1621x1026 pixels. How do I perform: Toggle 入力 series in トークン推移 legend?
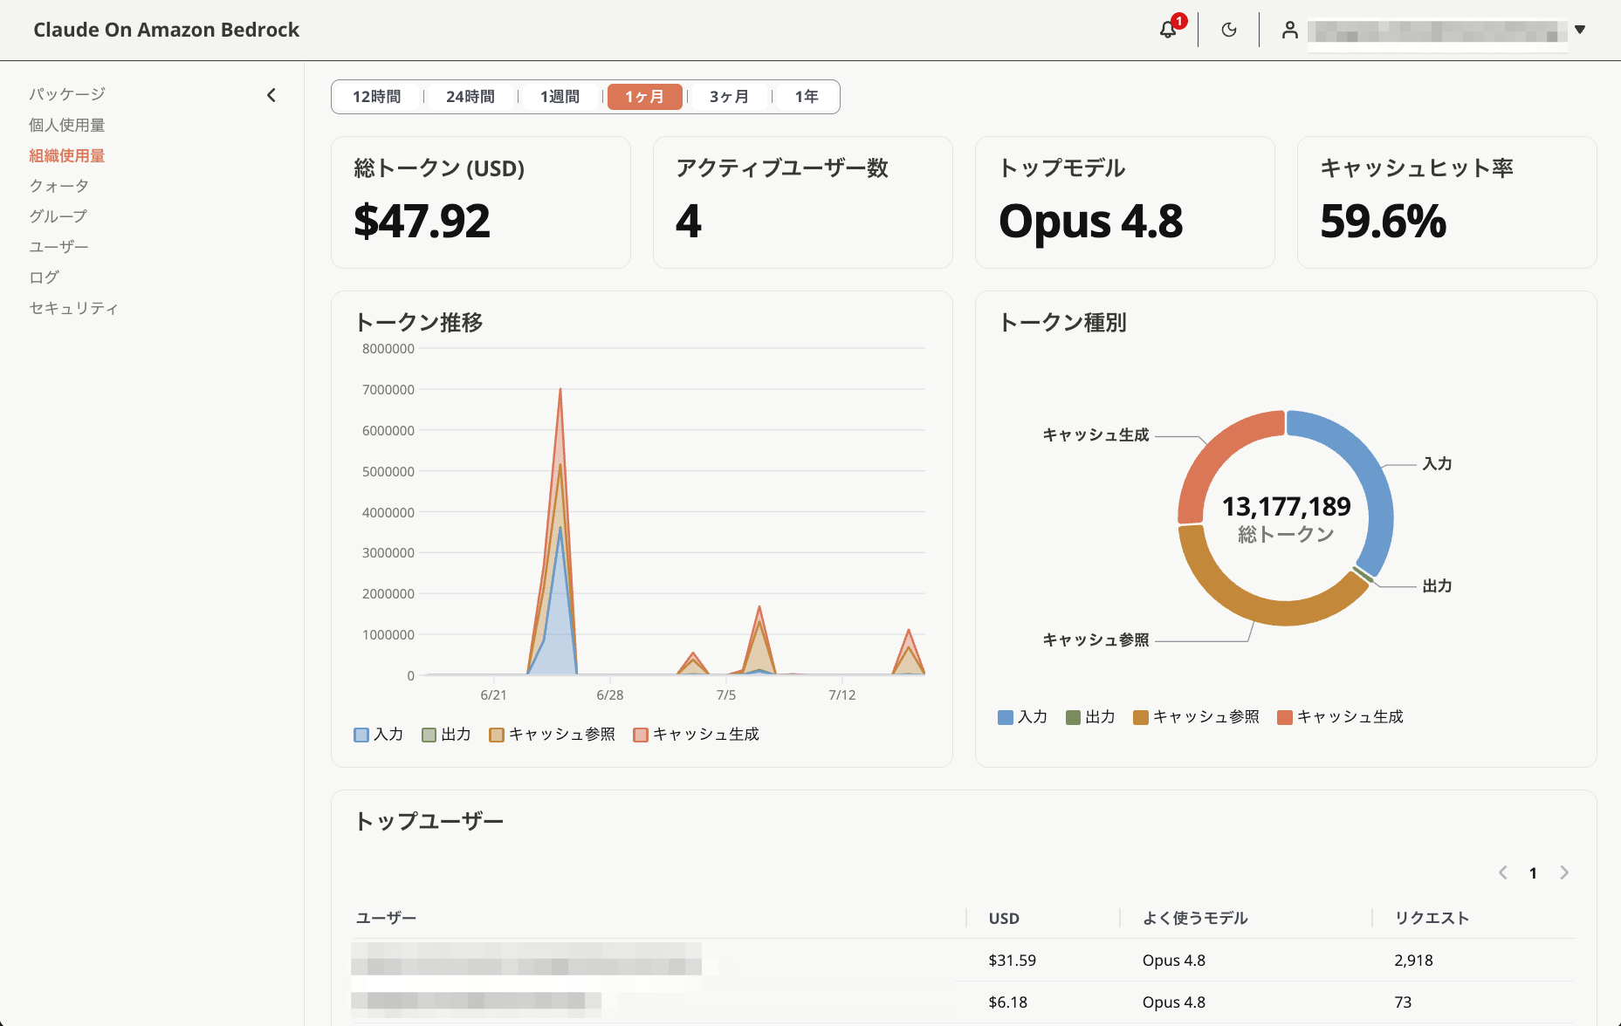coord(379,735)
